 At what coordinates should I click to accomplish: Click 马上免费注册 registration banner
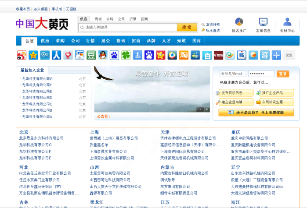(256, 113)
